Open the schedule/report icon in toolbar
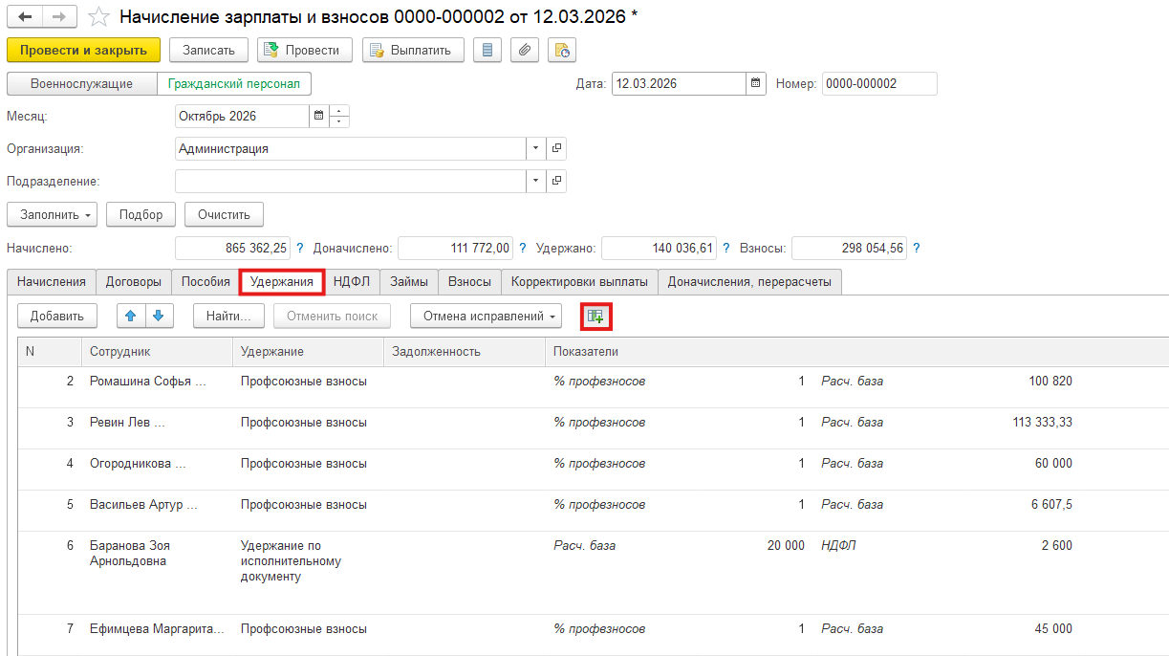The width and height of the screenshot is (1169, 656). click(561, 50)
